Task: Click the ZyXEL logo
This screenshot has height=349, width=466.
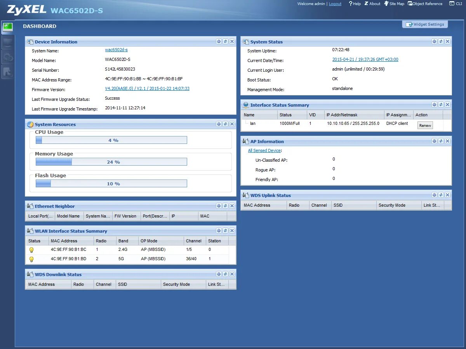Action: (26, 9)
